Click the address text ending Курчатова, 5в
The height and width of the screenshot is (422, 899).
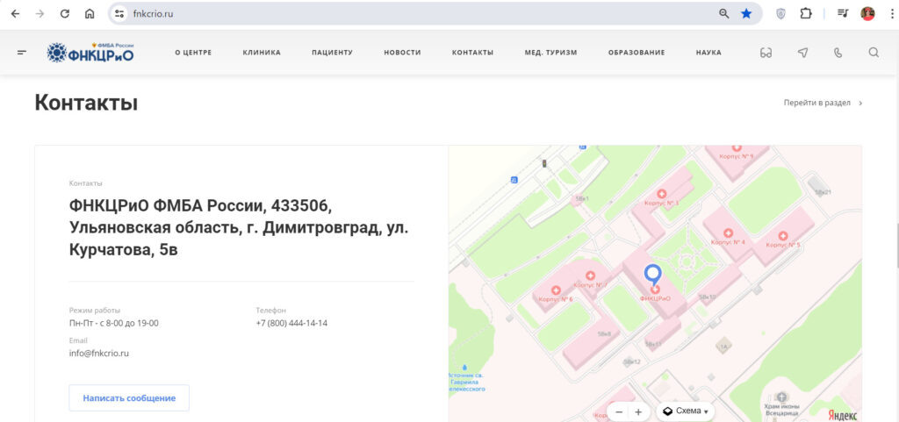pos(239,227)
